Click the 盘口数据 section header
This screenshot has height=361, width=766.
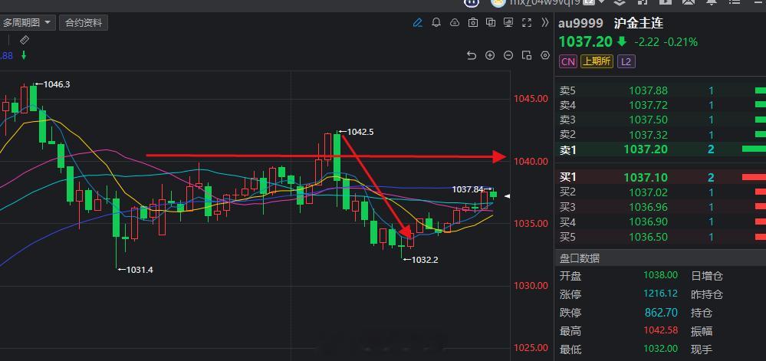click(x=580, y=258)
